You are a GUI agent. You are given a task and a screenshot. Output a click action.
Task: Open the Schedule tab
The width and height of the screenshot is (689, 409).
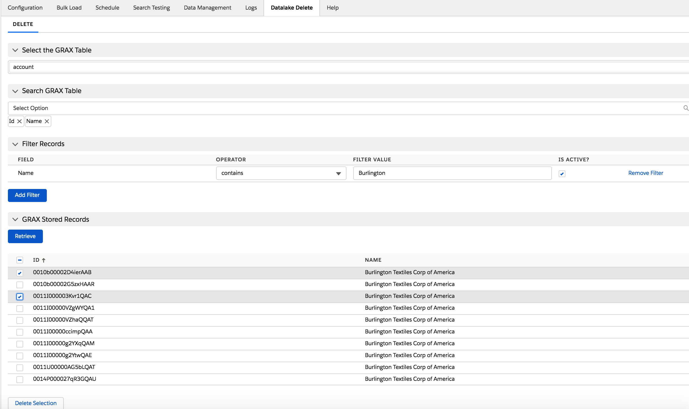click(107, 8)
